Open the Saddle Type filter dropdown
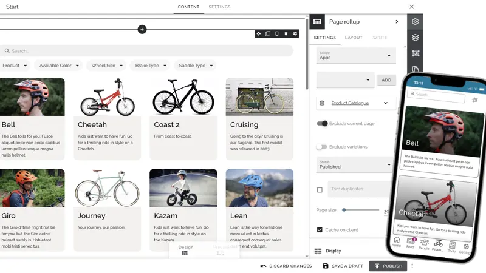Viewport: 486px width, 273px height. point(195,66)
